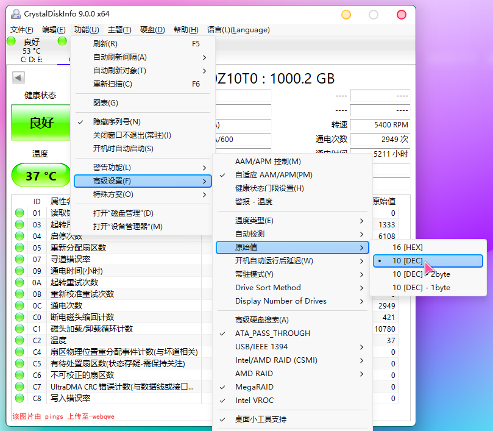Click green status circle for attribute C1
The height and width of the screenshot is (431, 493).
pyautogui.click(x=20, y=329)
